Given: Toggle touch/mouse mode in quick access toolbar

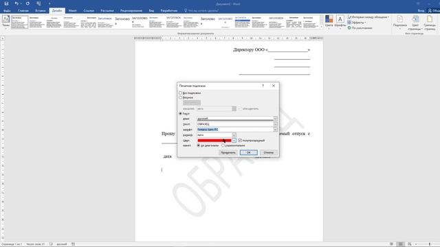Looking at the screenshot, I should pos(38,3).
